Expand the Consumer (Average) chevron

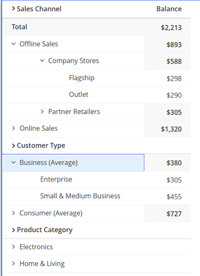pyautogui.click(x=14, y=213)
